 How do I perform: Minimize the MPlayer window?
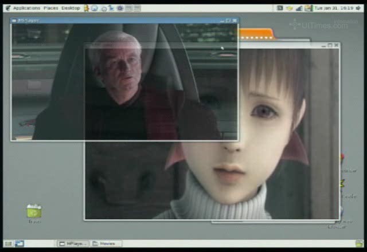[x=222, y=21]
